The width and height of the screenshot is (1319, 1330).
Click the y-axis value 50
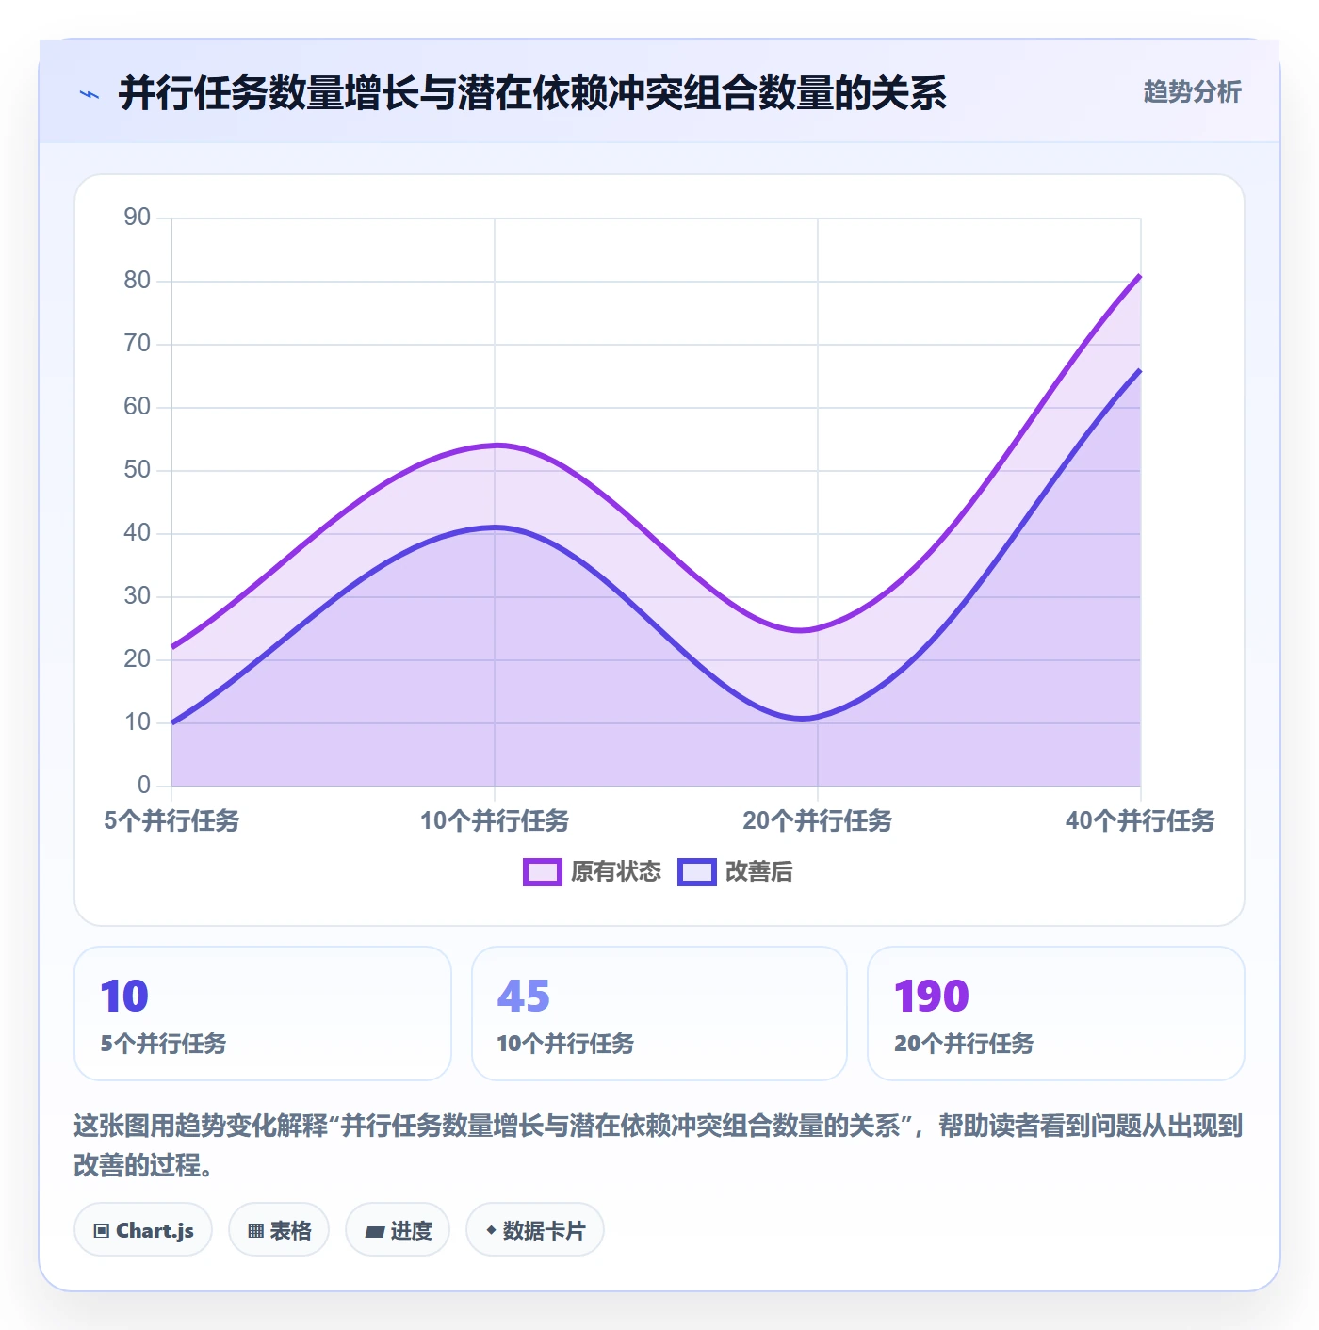coord(138,470)
